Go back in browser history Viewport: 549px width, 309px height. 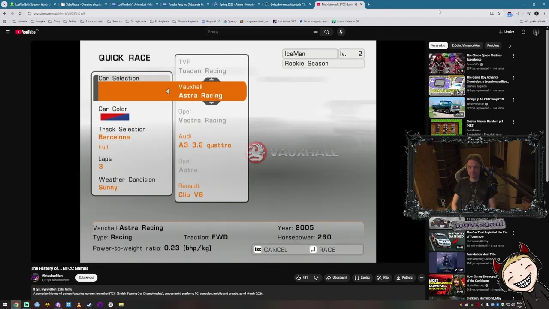click(x=5, y=13)
